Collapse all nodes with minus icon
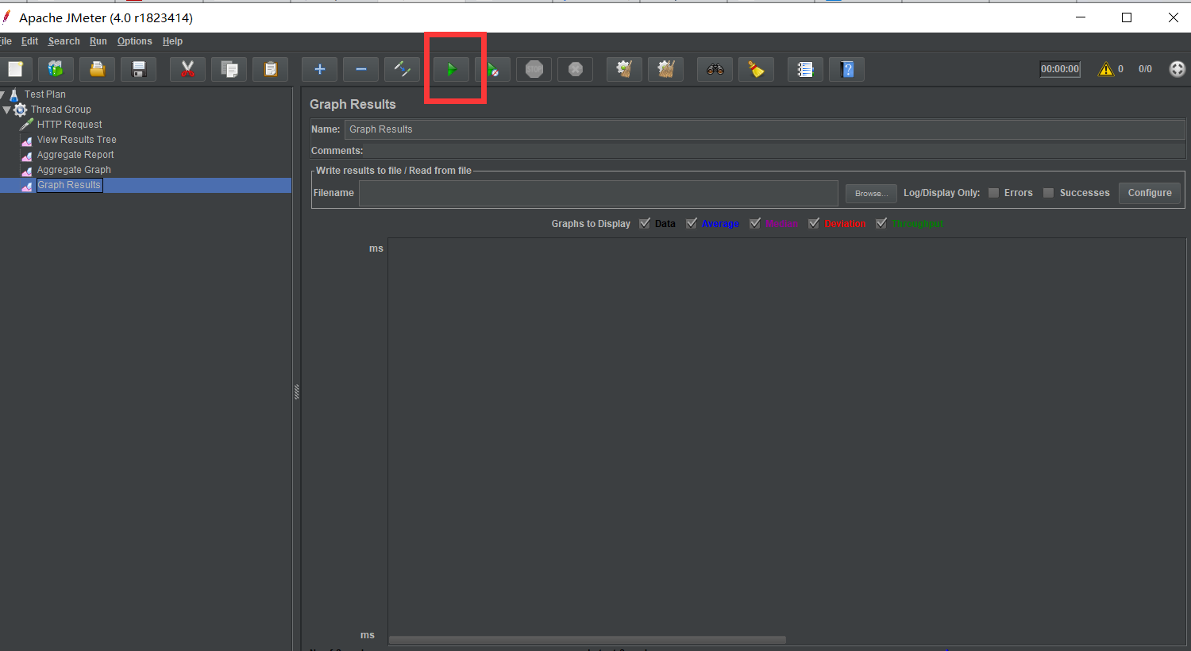Image resolution: width=1191 pixels, height=651 pixels. pyautogui.click(x=360, y=69)
